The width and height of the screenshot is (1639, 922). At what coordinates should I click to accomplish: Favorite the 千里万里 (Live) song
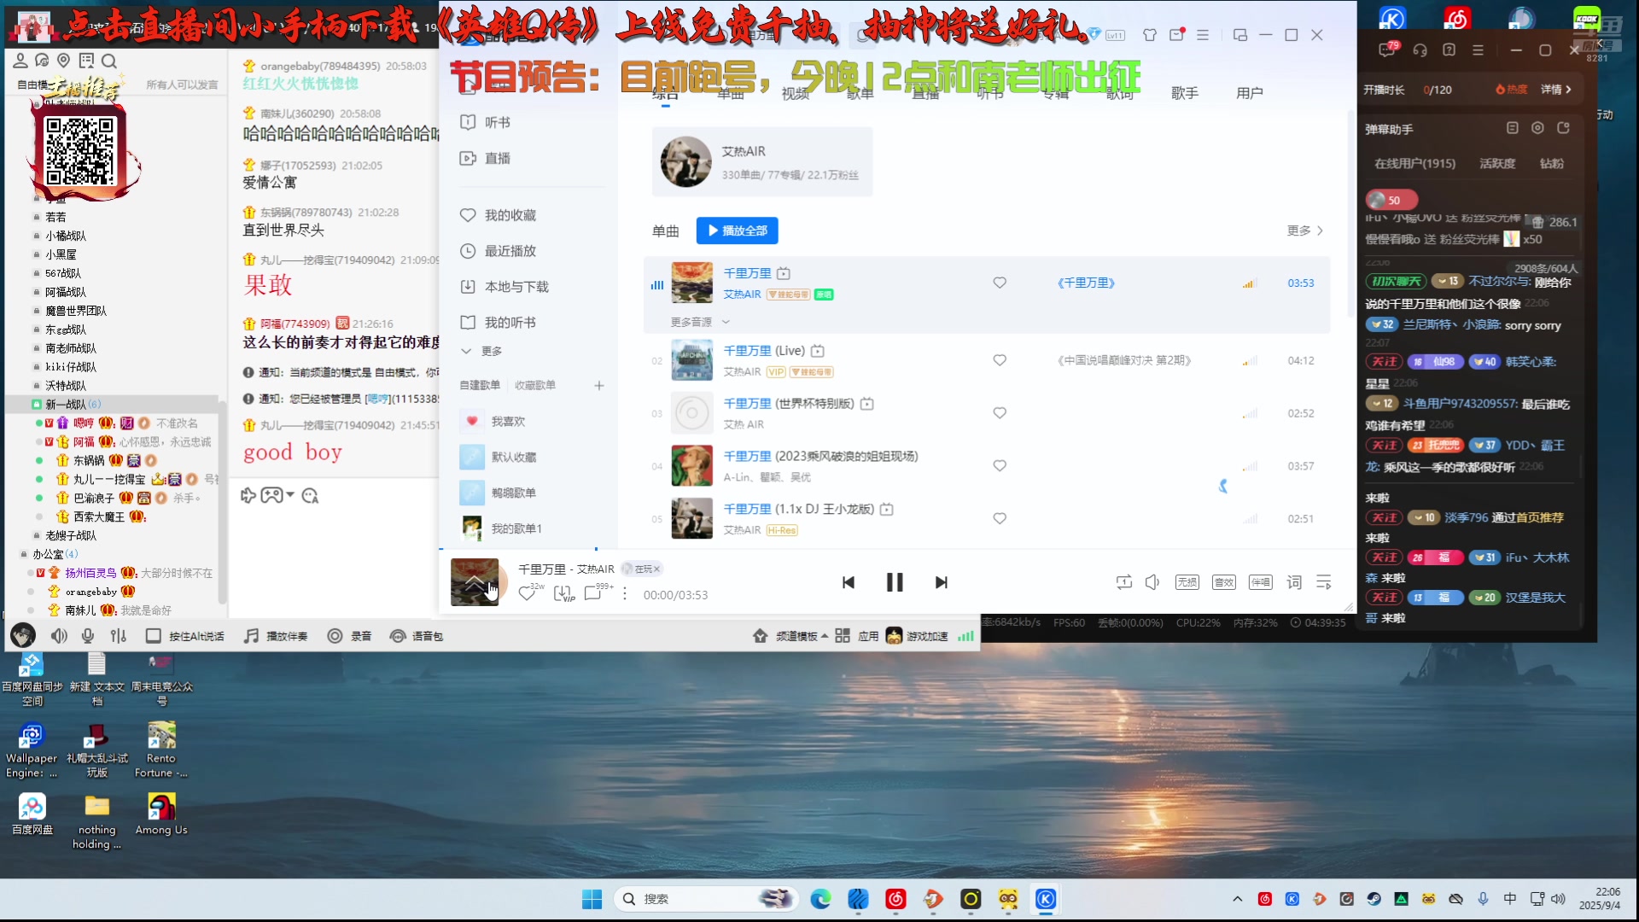tap(1000, 360)
